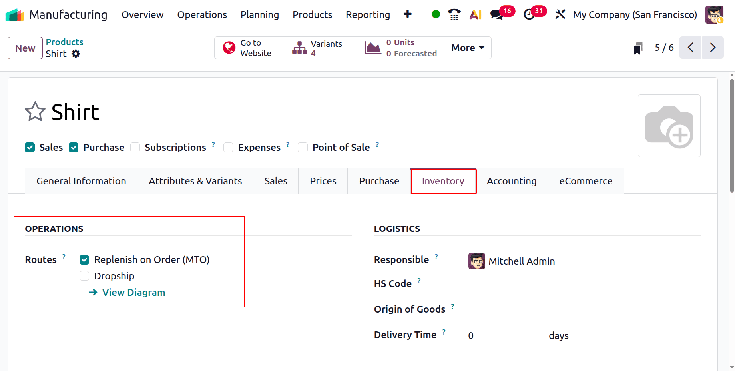Click help tooltip next to Expenses
The width and height of the screenshot is (735, 371).
click(x=288, y=144)
